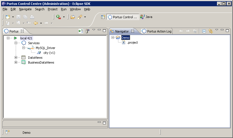This screenshot has height=138, width=233.
Task: Open the Window menu
Action: click(x=75, y=9)
